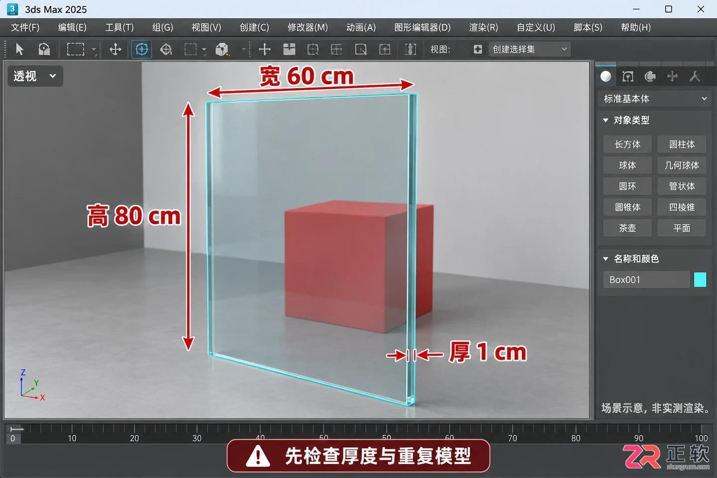Click the 圆柱体 object button

pos(682,144)
